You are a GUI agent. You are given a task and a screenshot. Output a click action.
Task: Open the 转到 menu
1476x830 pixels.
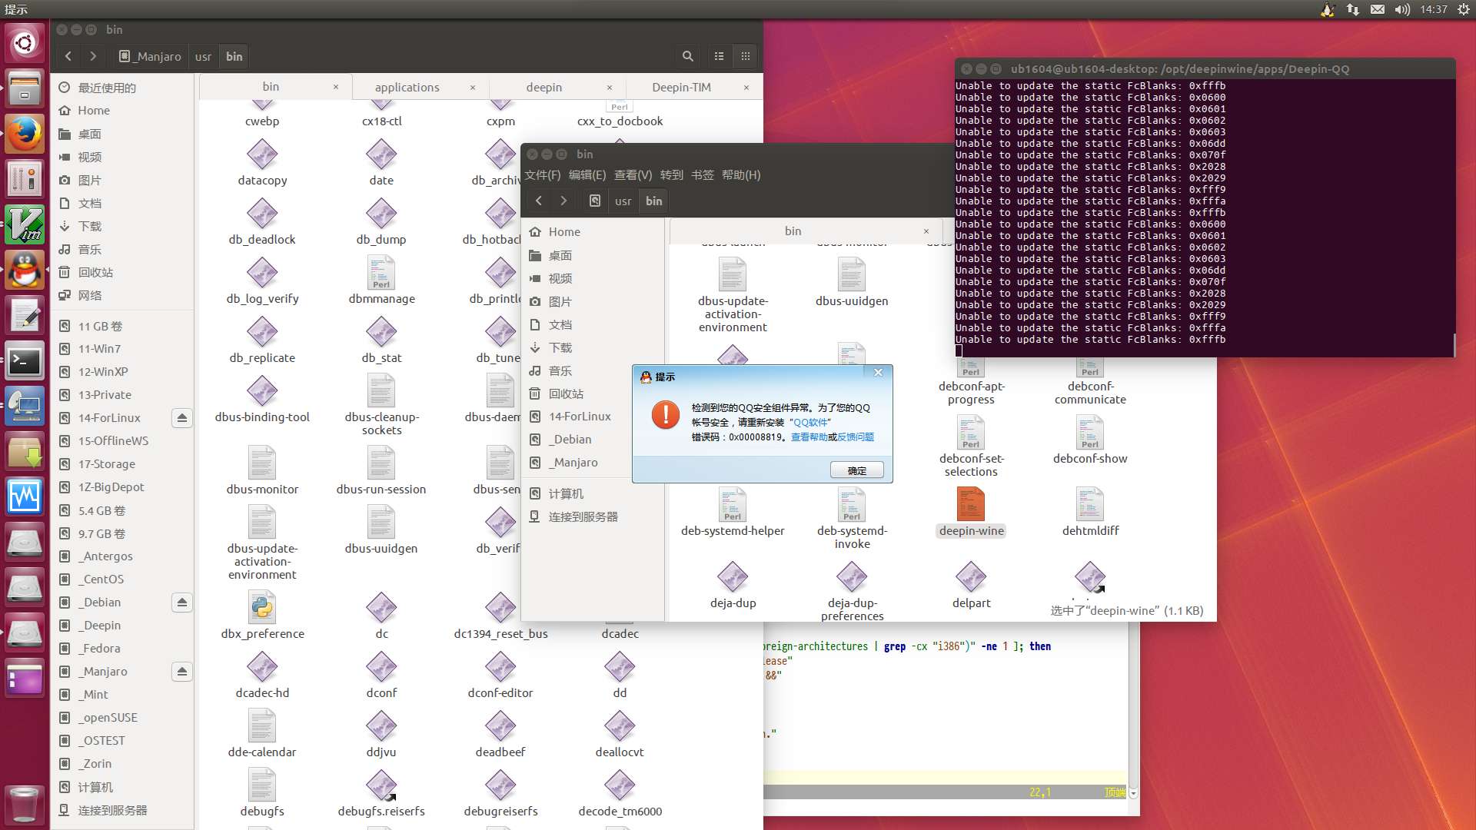(671, 174)
